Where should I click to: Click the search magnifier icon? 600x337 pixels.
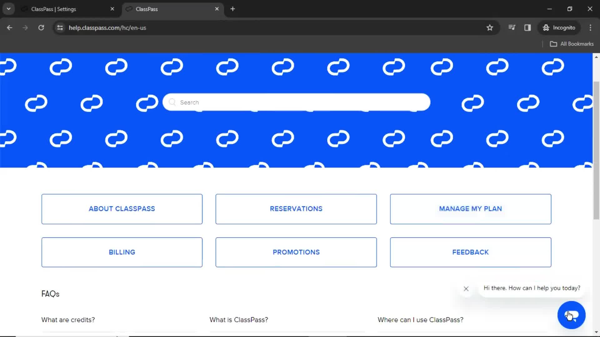172,102
